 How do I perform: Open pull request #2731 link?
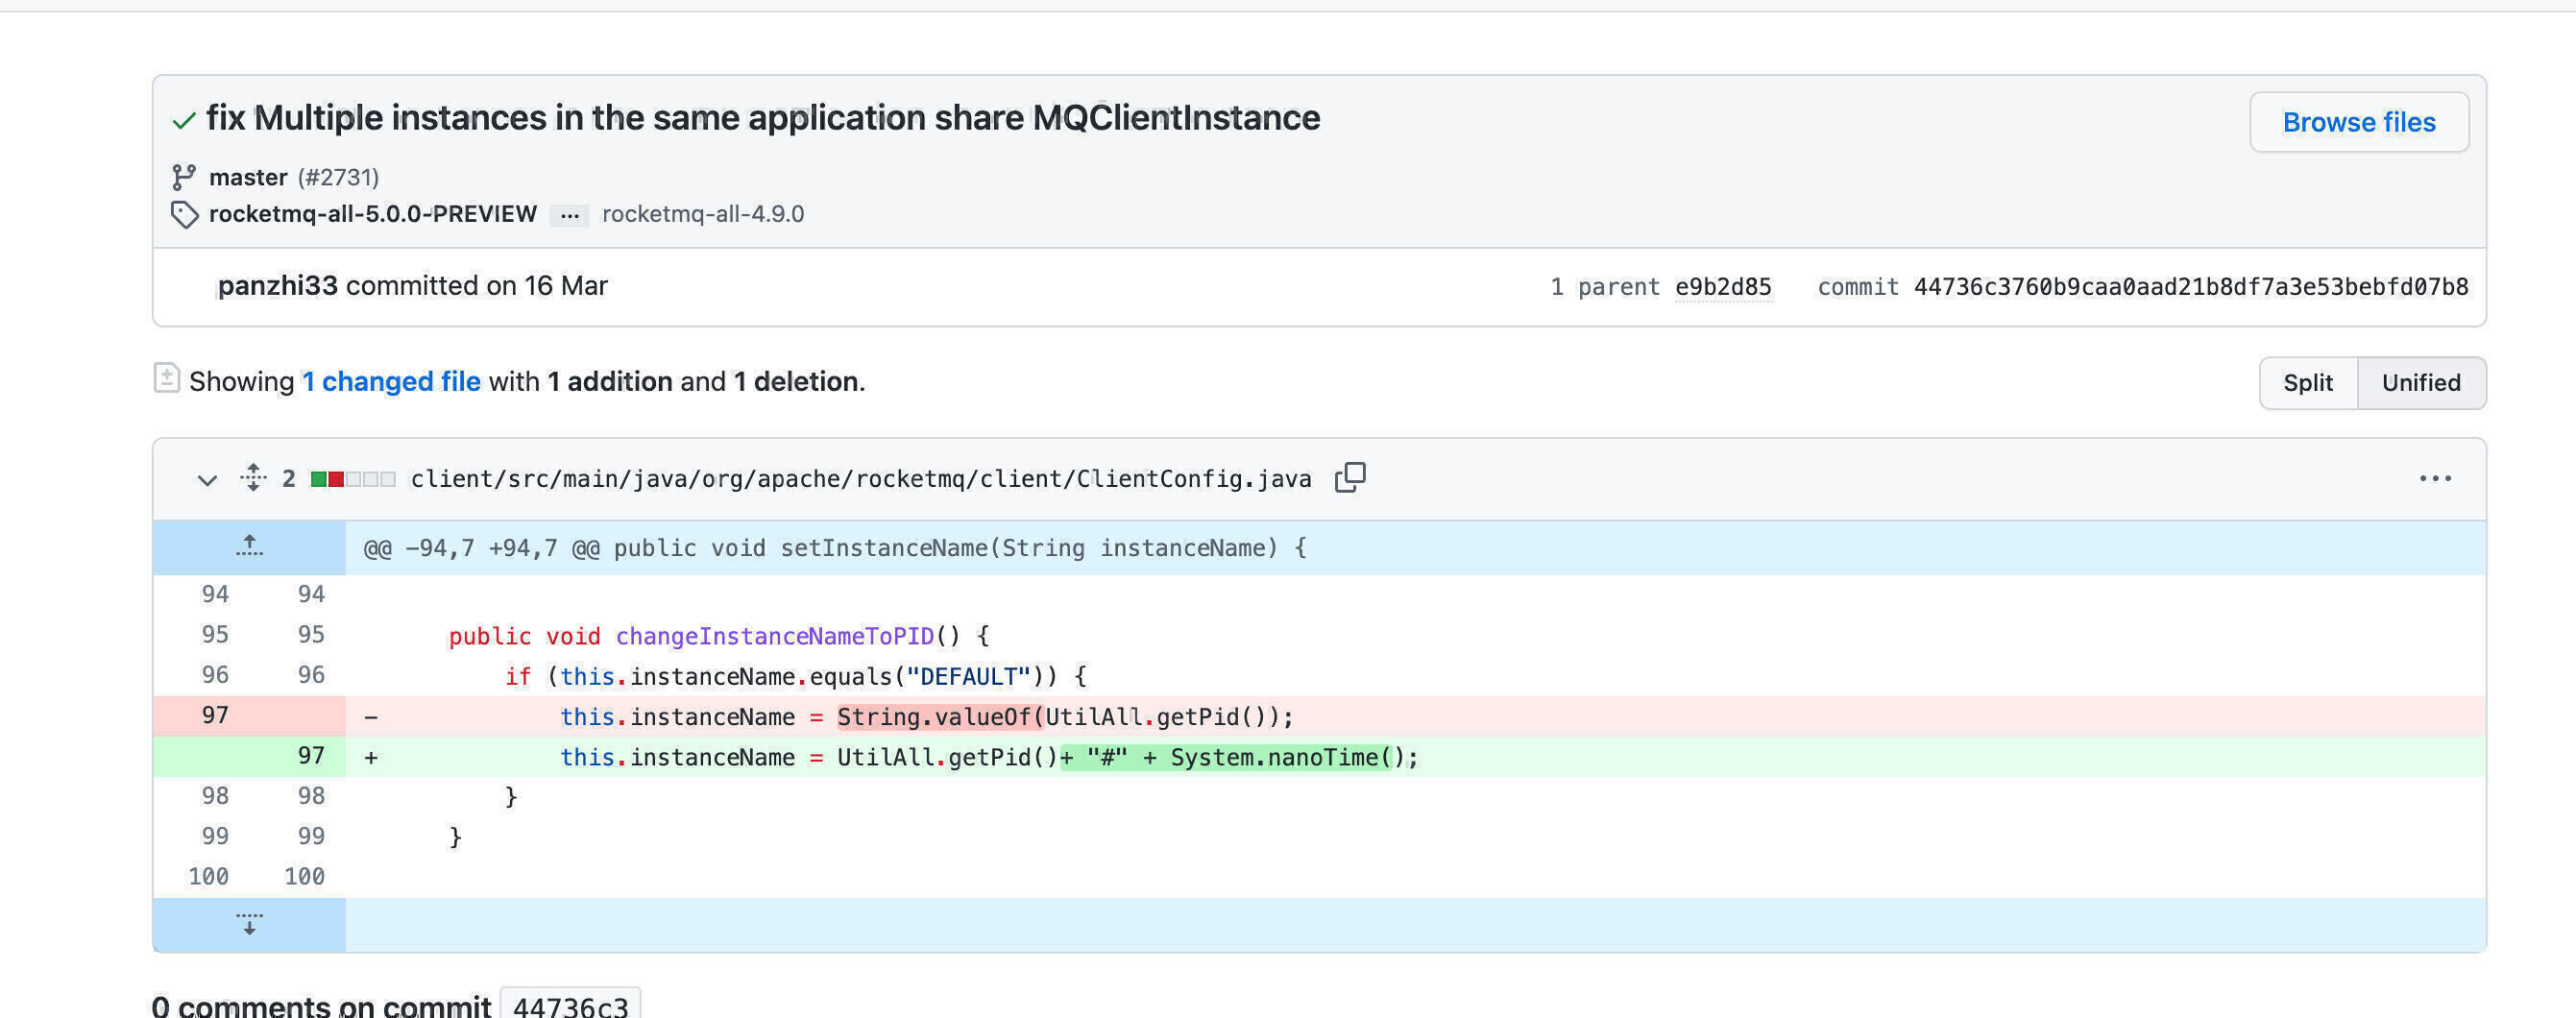click(x=338, y=177)
